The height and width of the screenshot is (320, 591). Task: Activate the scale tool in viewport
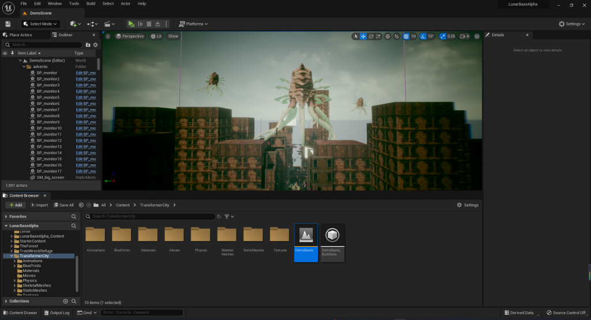click(378, 36)
